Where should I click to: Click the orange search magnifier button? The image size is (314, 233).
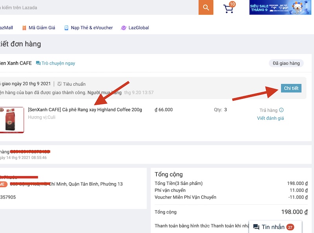206,7
